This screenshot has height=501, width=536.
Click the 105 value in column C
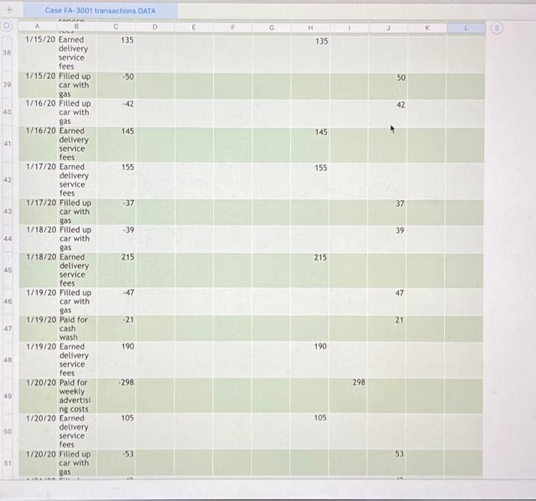(x=127, y=418)
